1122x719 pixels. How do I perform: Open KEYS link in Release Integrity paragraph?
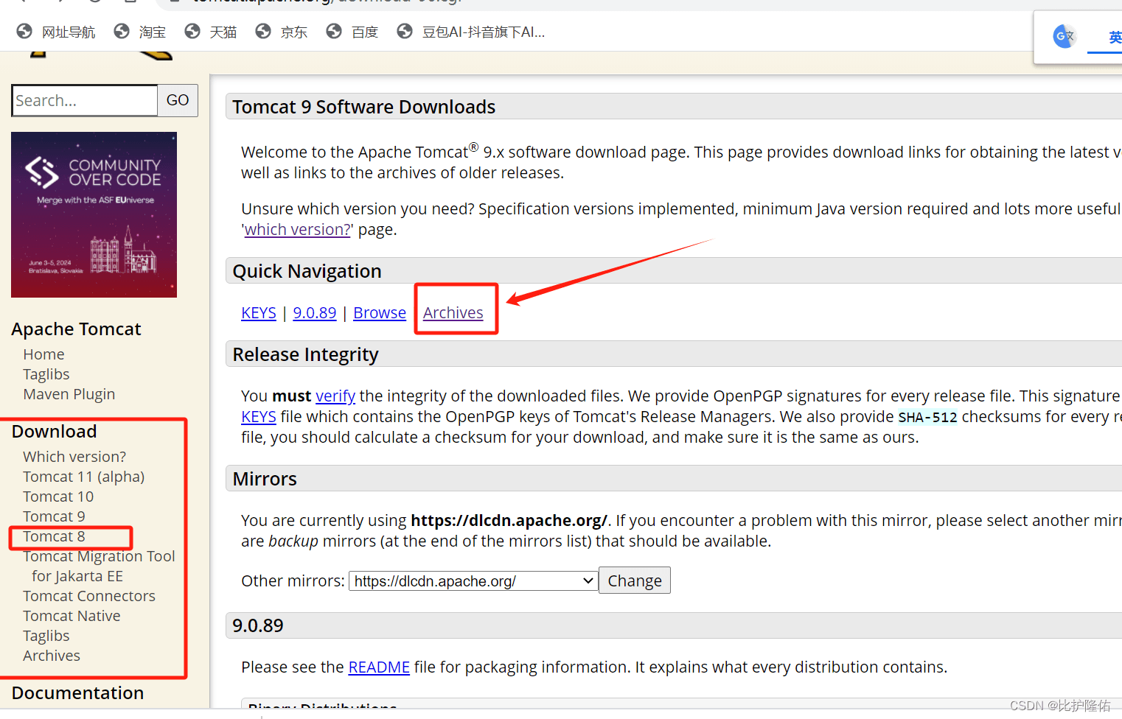coord(259,416)
